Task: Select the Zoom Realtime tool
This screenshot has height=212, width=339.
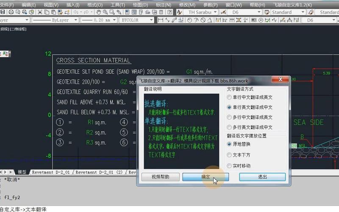Action: click(x=105, y=12)
